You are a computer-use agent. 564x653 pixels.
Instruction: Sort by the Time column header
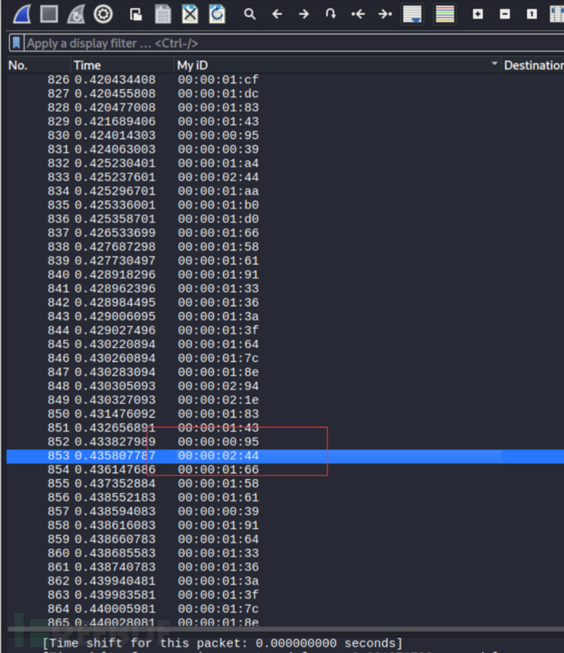coord(122,65)
